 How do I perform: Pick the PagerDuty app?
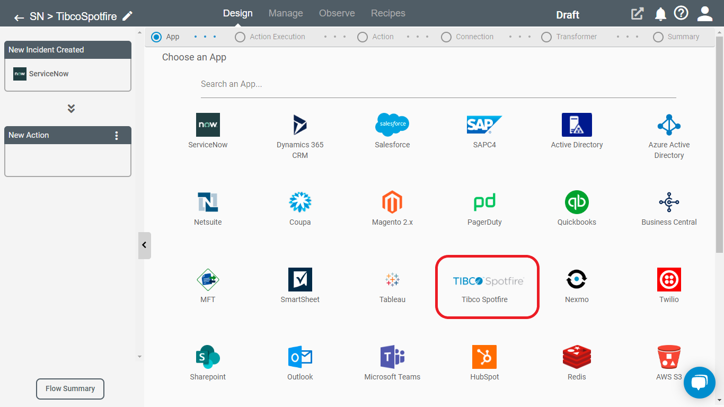[x=484, y=202]
